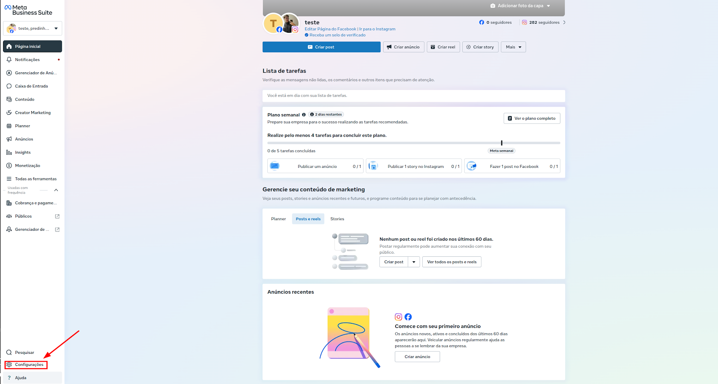Open the Publicar um anúncio task card
The height and width of the screenshot is (384, 718).
315,166
